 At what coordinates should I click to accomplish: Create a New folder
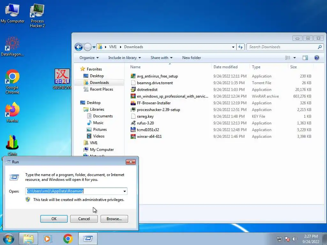pyautogui.click(x=192, y=58)
